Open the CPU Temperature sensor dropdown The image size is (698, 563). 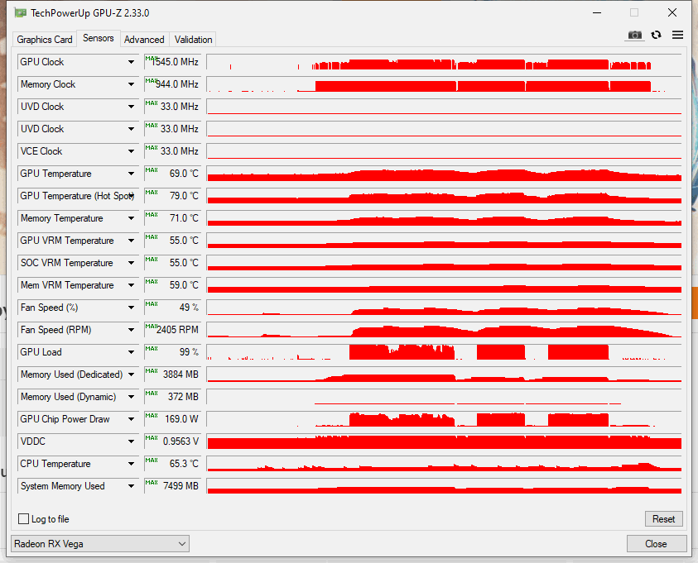(x=131, y=464)
